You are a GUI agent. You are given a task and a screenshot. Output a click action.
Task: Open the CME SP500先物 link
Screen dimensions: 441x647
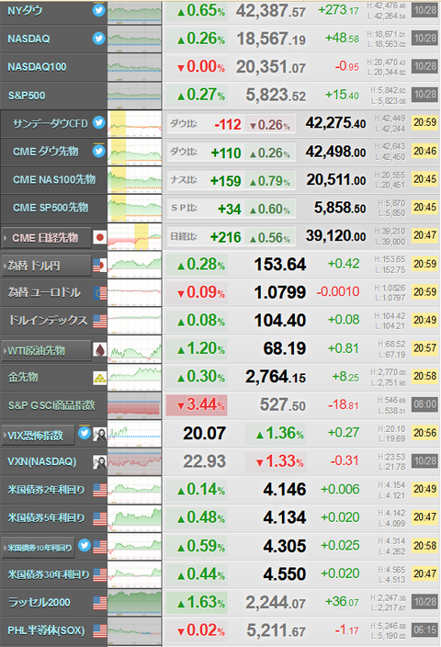(51, 208)
